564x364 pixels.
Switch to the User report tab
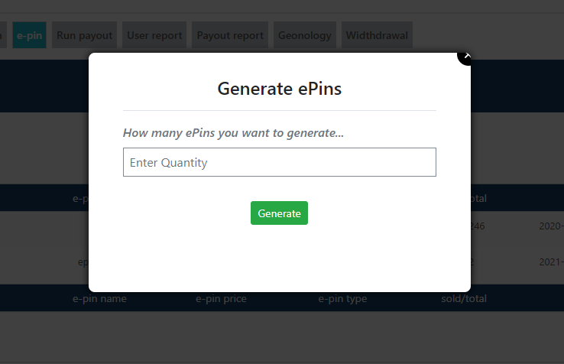154,35
